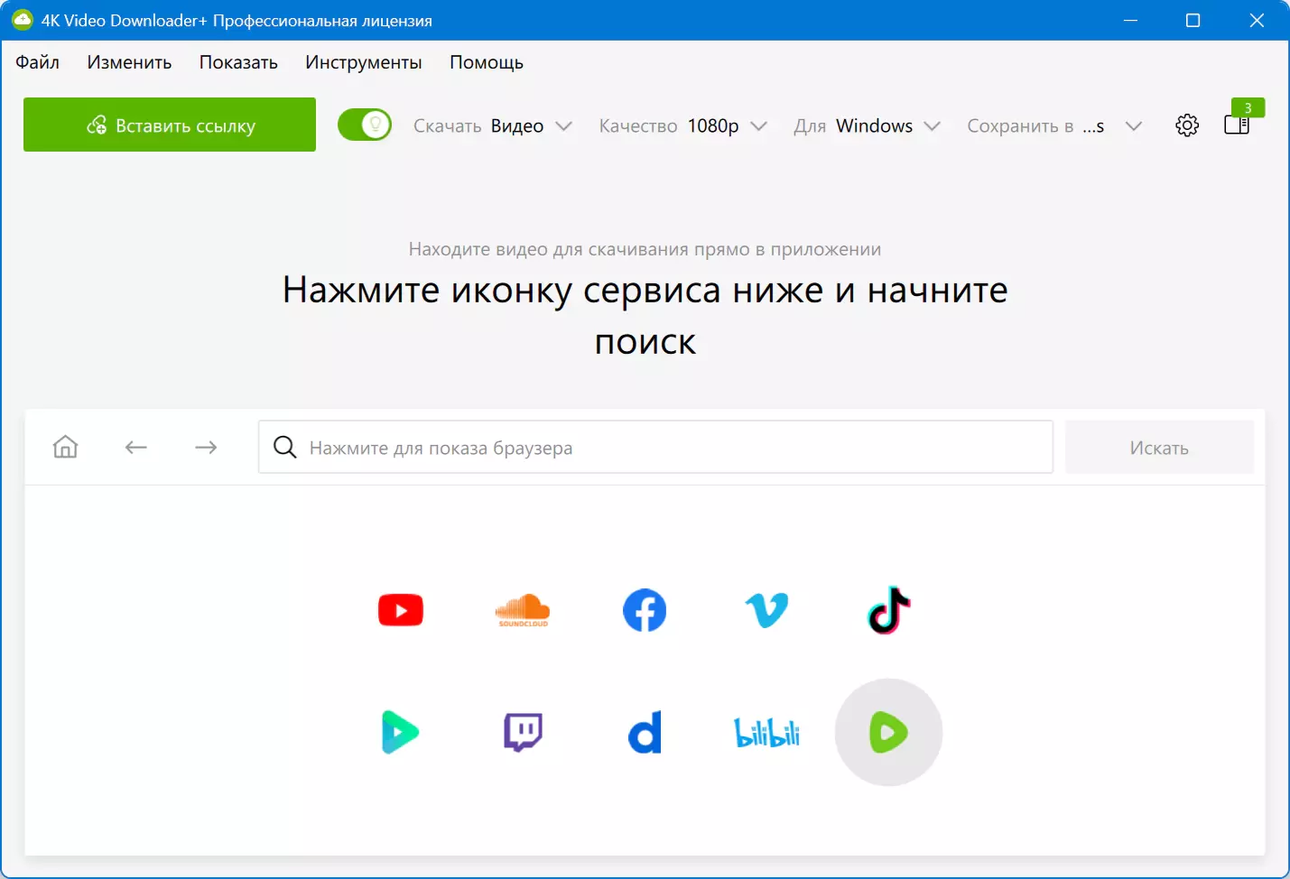Go to the browser home page
The width and height of the screenshot is (1290, 879).
[x=65, y=447]
